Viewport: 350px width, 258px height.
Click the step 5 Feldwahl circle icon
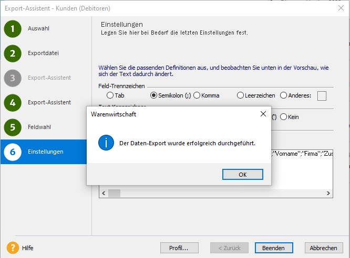(13, 127)
